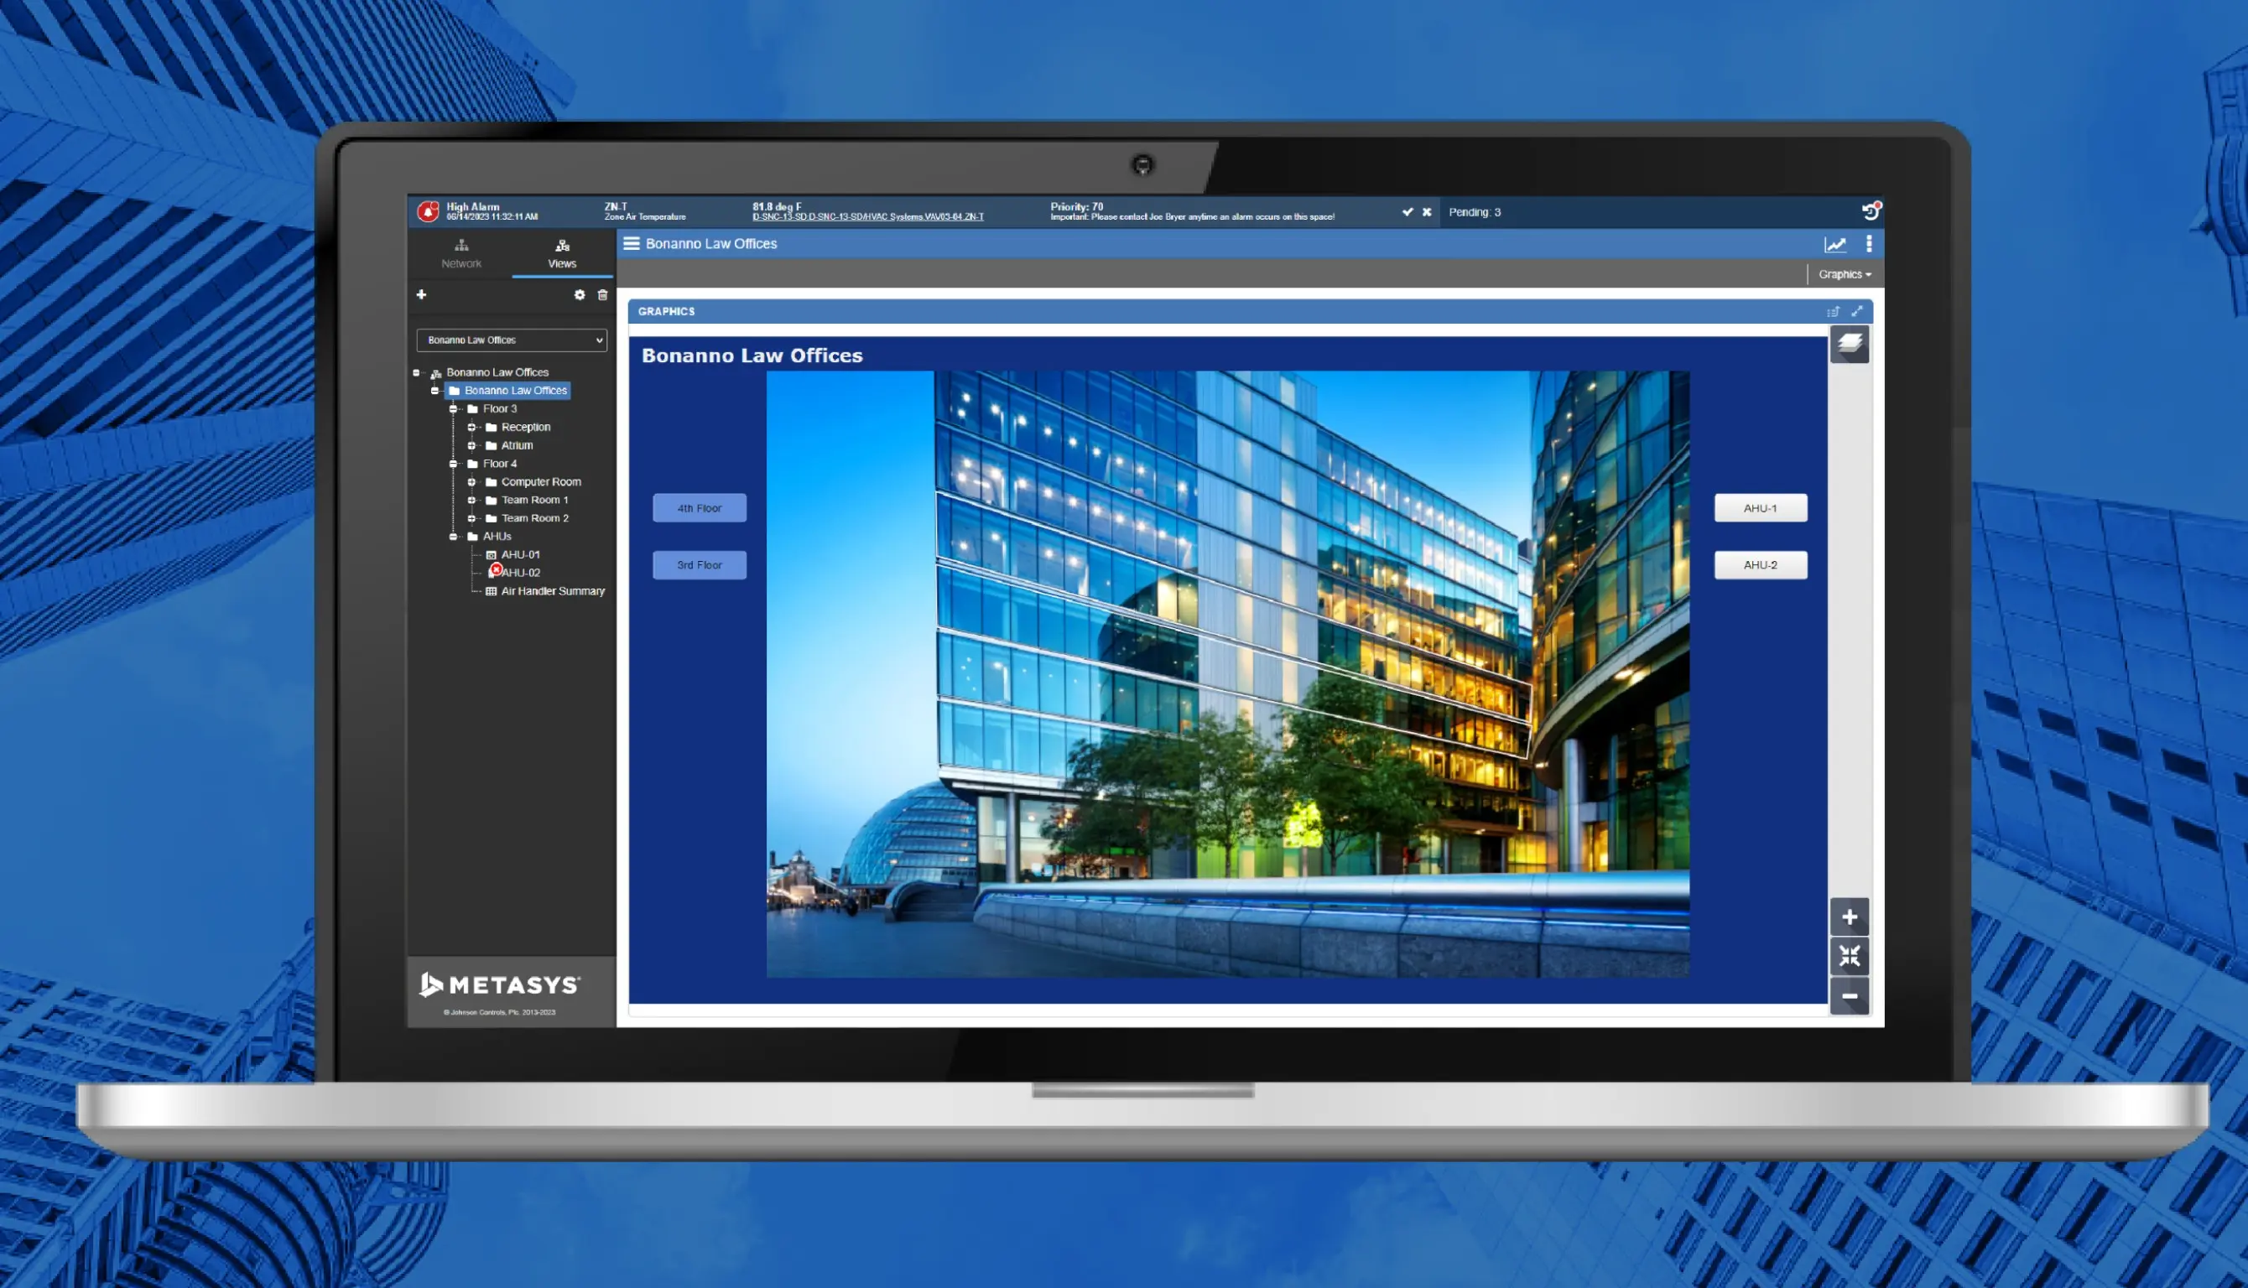
Task: Zoom in with the plus icon in graphics viewer
Action: pos(1849,917)
